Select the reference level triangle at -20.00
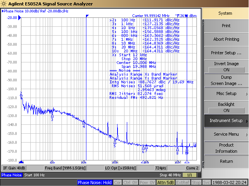The image size is (249, 186). [x=20, y=17]
